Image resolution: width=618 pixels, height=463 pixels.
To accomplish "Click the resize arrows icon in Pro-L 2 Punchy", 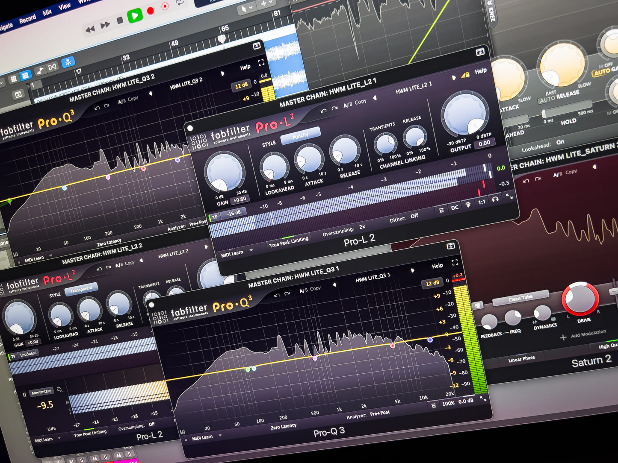I will pyautogui.click(x=509, y=196).
